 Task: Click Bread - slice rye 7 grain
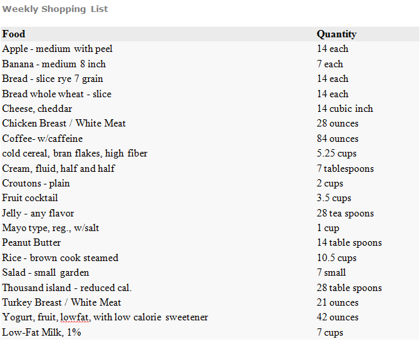tap(53, 79)
